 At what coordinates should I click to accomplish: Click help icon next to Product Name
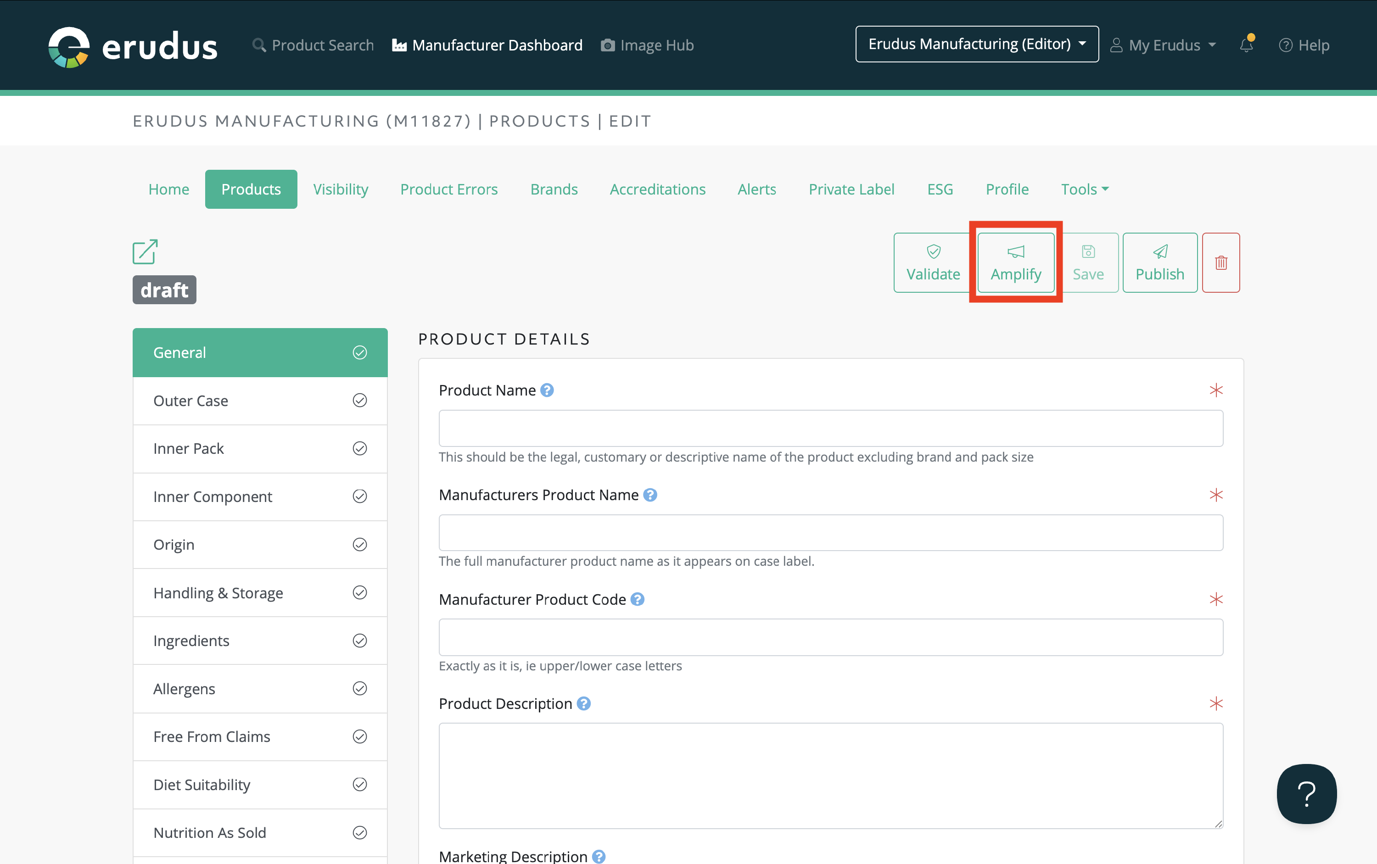coord(547,390)
